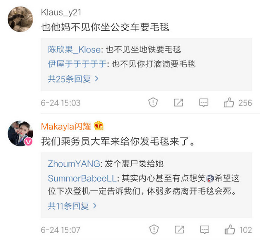Share Klaus_y21's comment via the repost icon
The height and width of the screenshot is (240, 260).
coord(178,103)
